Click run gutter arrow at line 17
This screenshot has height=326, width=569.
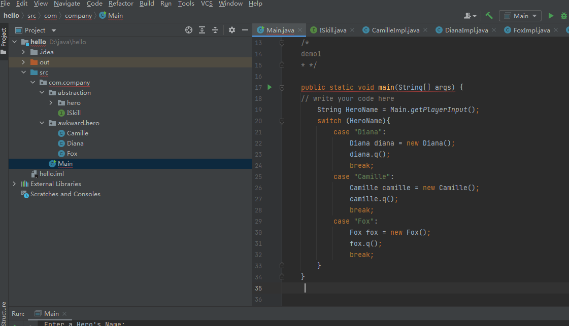pyautogui.click(x=270, y=87)
